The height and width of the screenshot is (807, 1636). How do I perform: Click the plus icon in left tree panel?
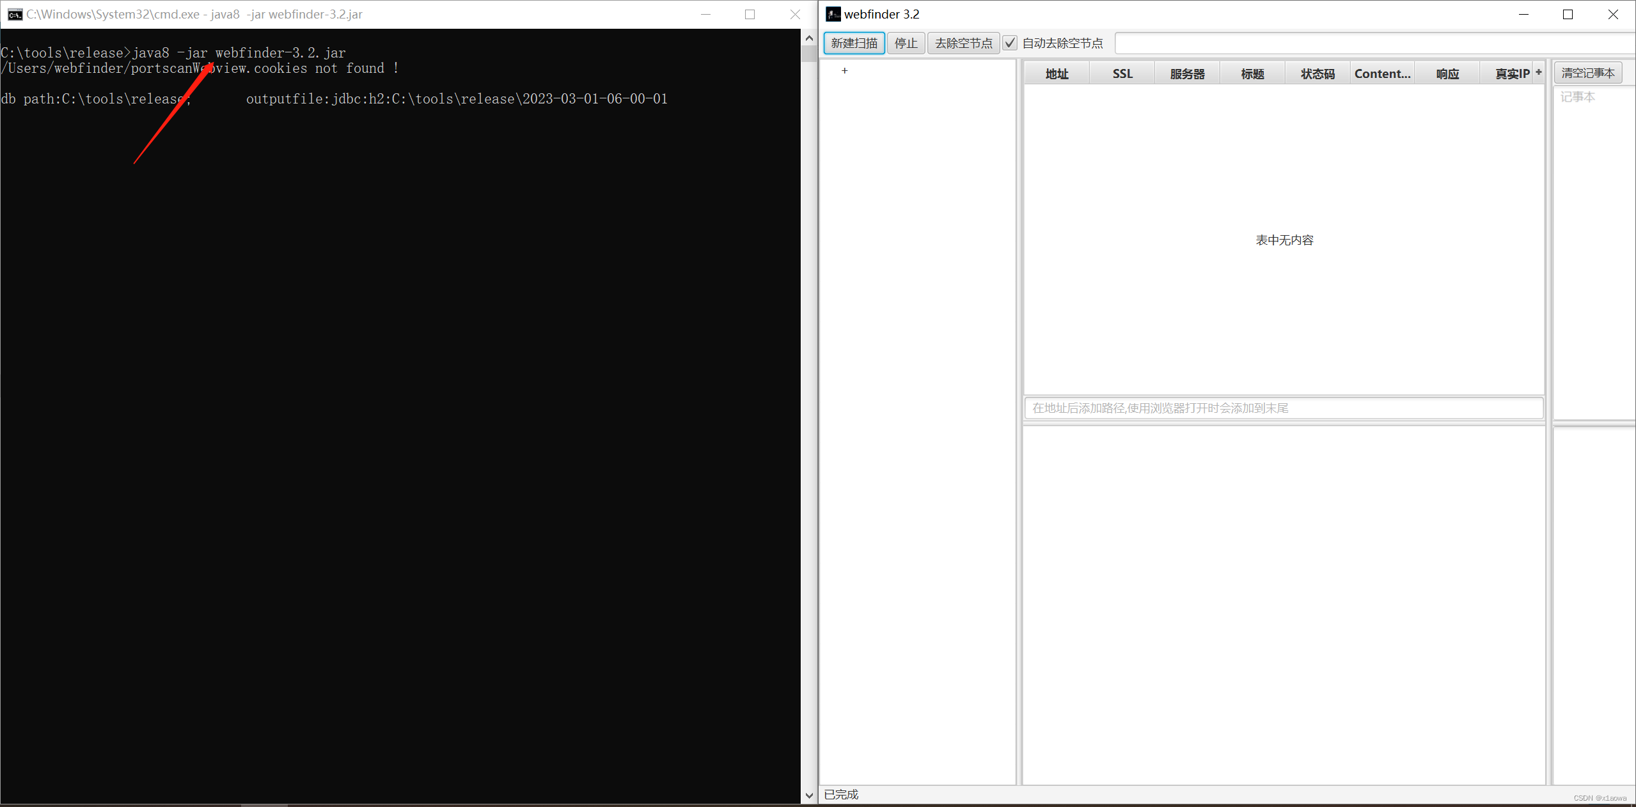click(x=844, y=71)
